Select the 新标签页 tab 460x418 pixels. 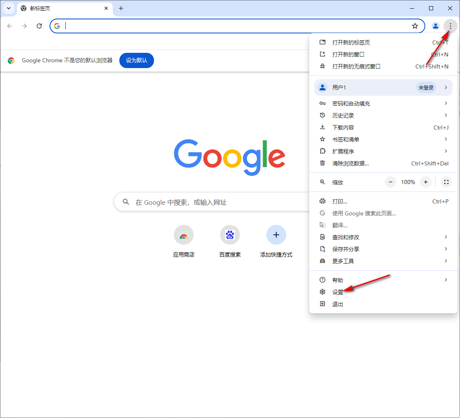click(x=64, y=9)
